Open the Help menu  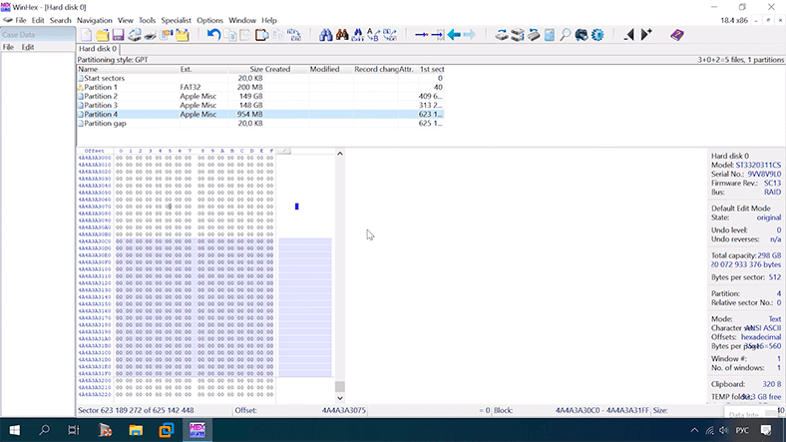click(269, 21)
